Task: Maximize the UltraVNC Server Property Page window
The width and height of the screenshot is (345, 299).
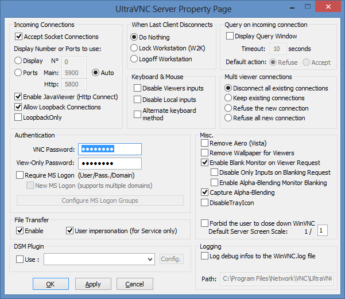Action: 308,6
